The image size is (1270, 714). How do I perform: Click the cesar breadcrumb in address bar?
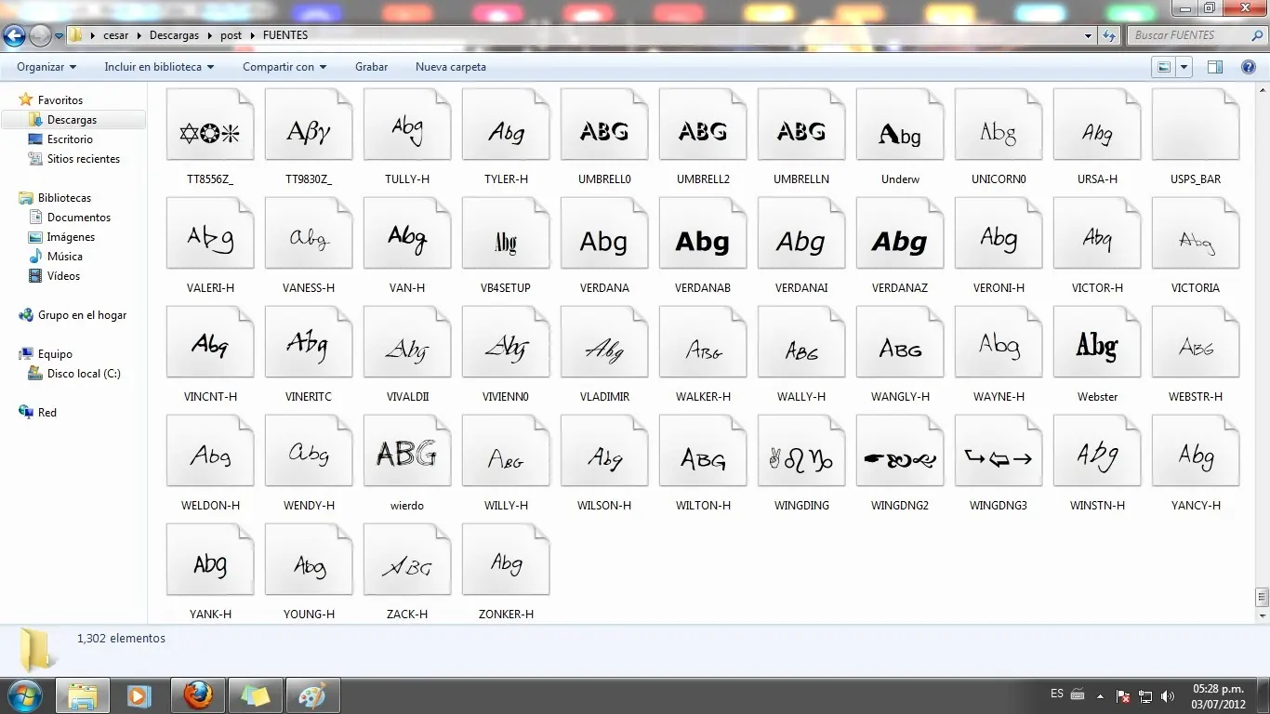coord(116,35)
